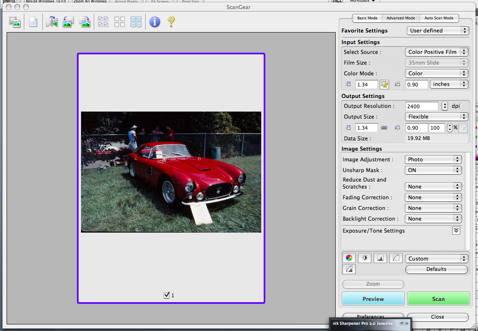478x331 pixels.
Task: Open the brightness/contrast tool
Action: (364, 258)
